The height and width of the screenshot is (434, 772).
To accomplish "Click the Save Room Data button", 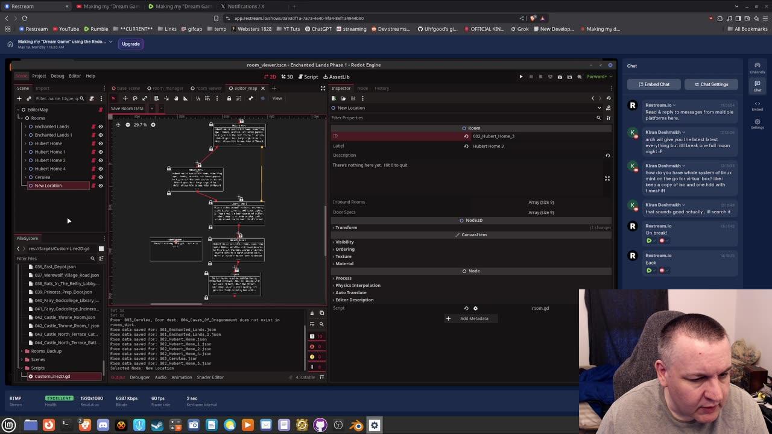I will (127, 108).
